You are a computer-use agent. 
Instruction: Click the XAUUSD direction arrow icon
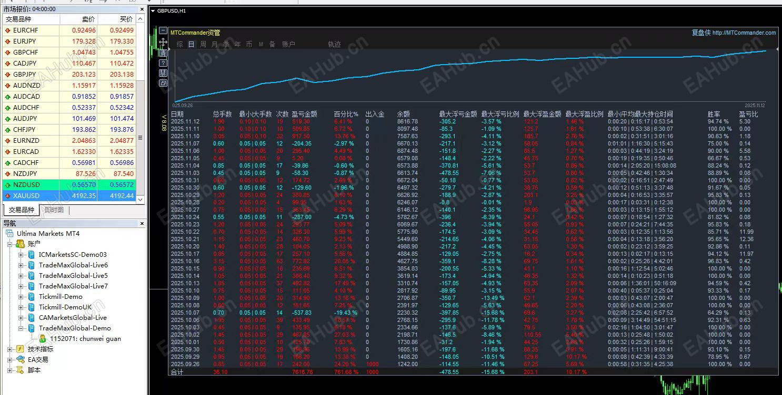7,196
